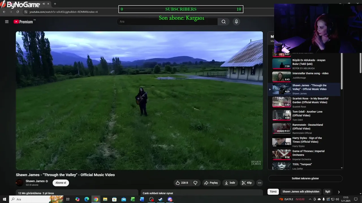Play 'Tom Odell - Another Love' video
The width and height of the screenshot is (362, 203).
[304, 116]
